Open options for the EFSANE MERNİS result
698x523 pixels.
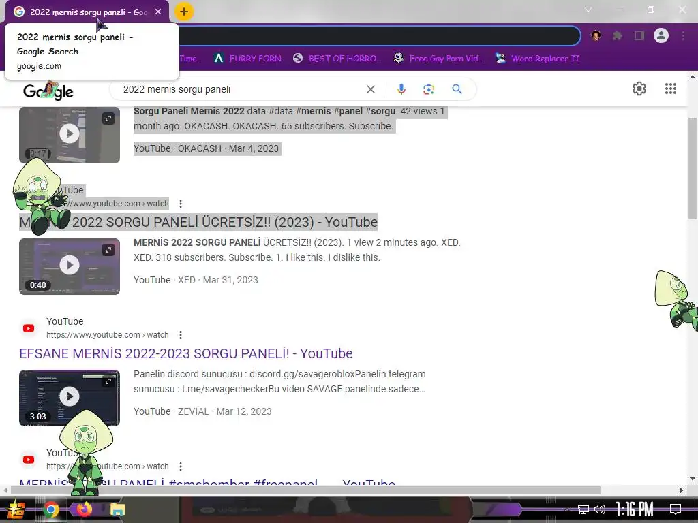(180, 335)
